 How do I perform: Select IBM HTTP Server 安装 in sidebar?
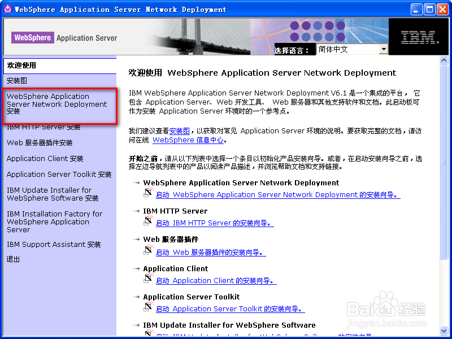(44, 127)
